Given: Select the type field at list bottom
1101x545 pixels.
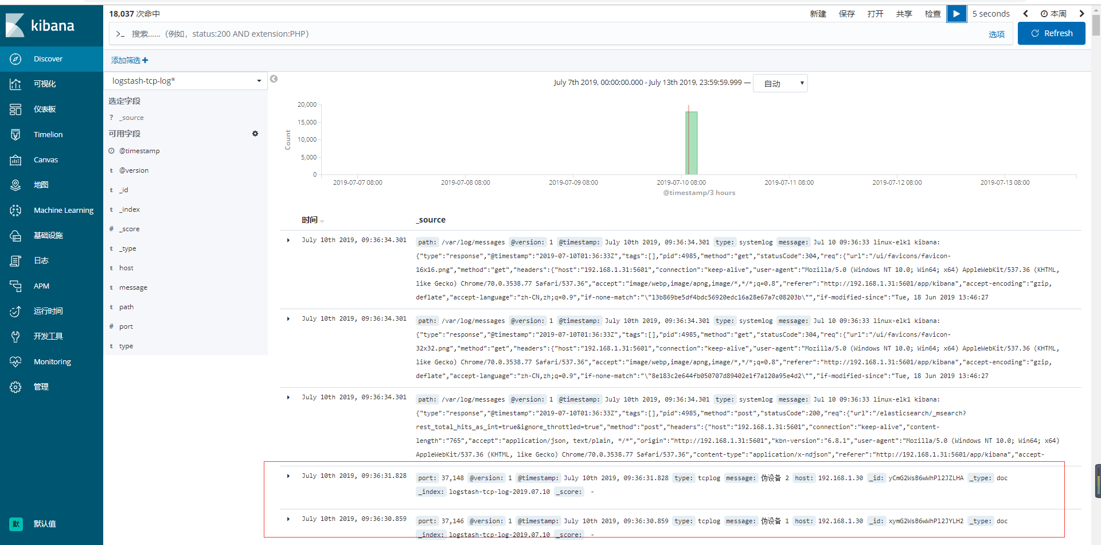Looking at the screenshot, I should click(126, 346).
